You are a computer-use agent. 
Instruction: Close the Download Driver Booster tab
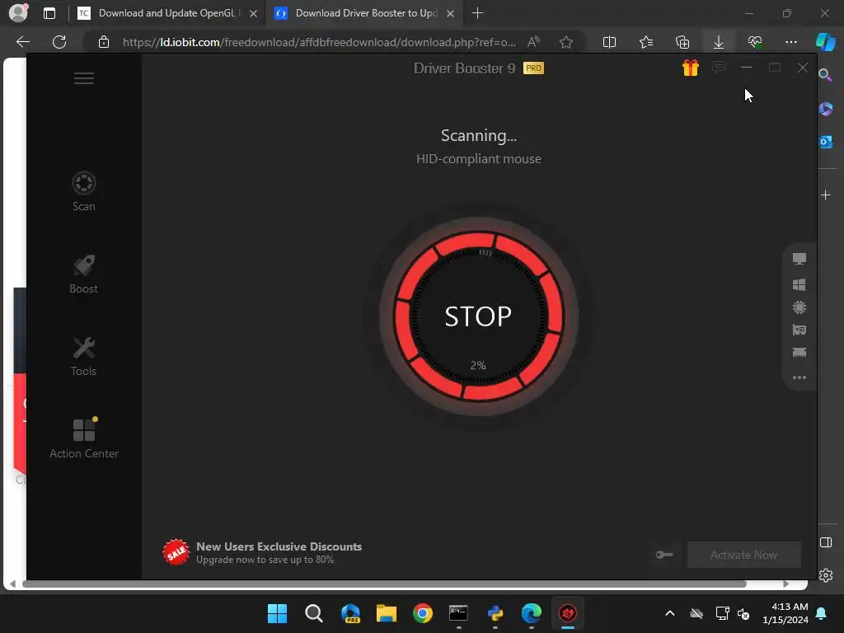451,13
